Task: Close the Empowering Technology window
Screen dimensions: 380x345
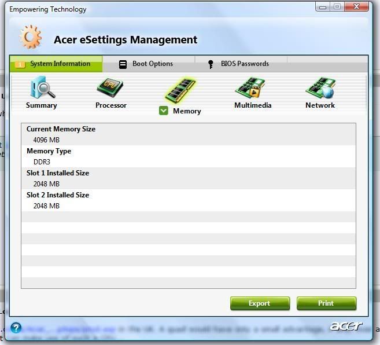Action: [x=356, y=7]
